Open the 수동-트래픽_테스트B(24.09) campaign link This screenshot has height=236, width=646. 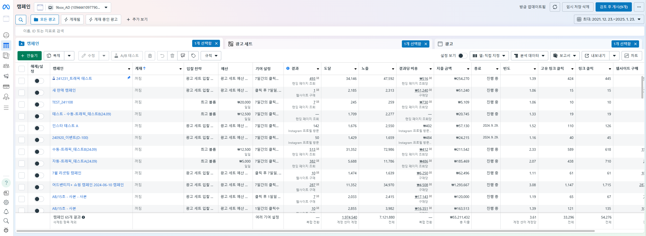click(x=75, y=149)
